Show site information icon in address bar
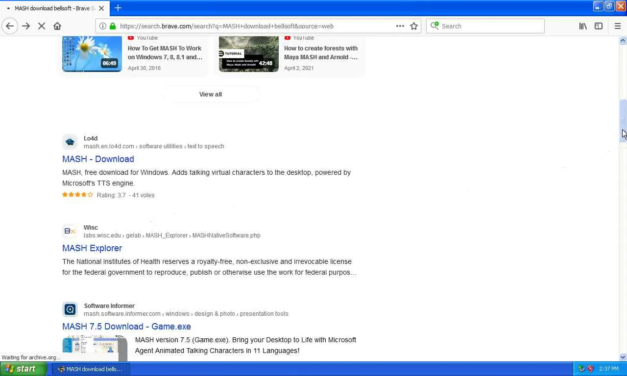The image size is (627, 376). tap(102, 26)
